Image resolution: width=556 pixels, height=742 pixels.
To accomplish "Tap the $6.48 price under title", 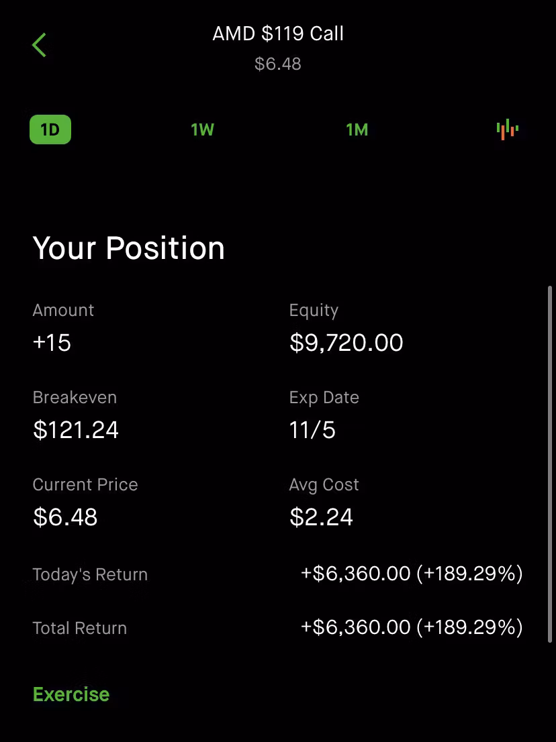I will pyautogui.click(x=278, y=64).
